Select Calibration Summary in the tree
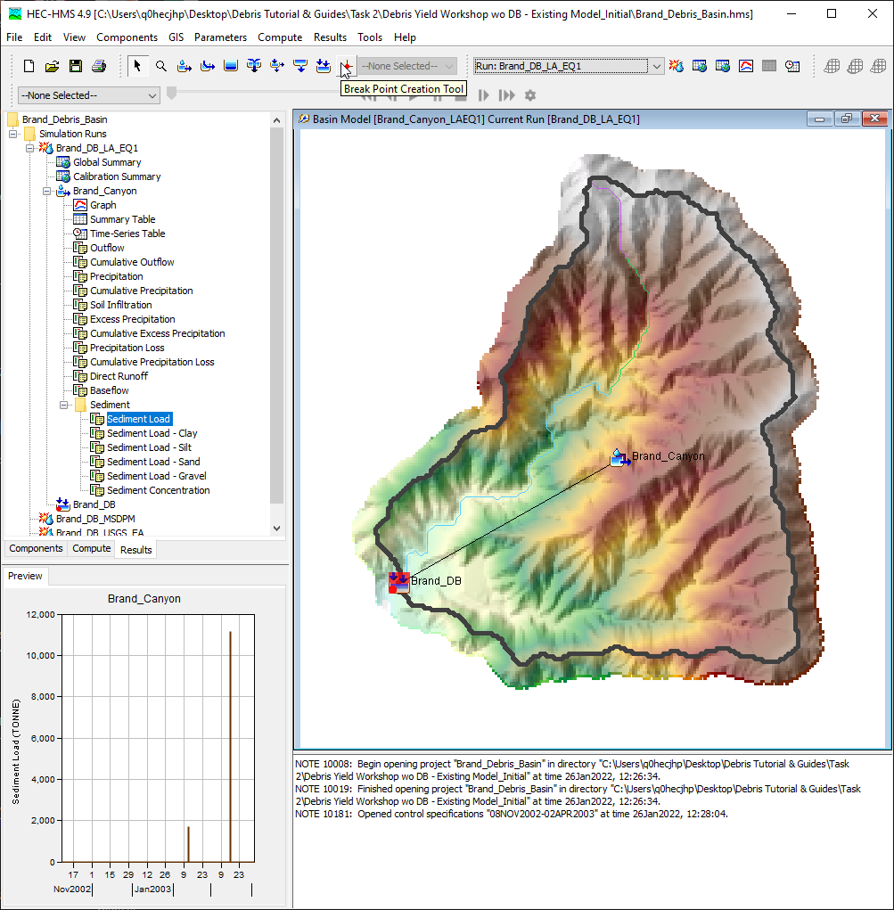This screenshot has width=894, height=910. click(117, 177)
